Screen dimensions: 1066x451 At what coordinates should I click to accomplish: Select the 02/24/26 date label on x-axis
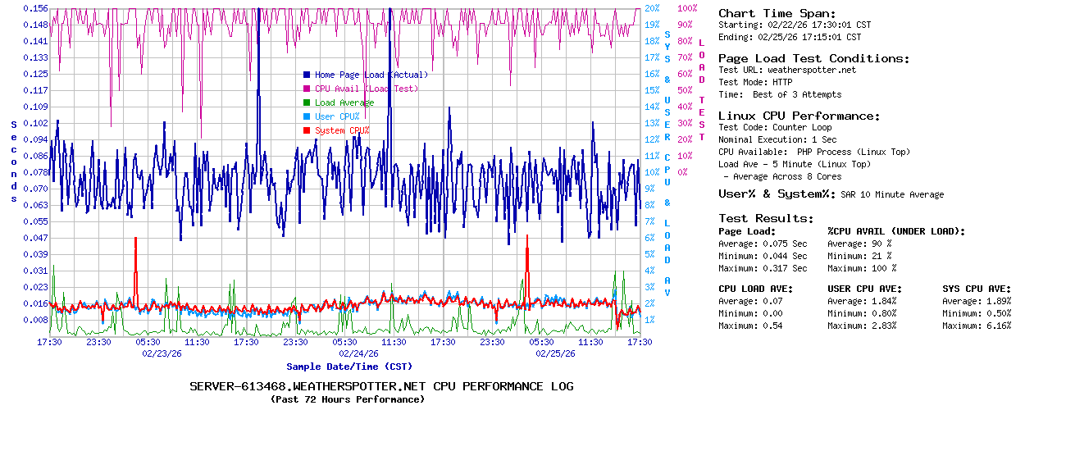coord(358,353)
